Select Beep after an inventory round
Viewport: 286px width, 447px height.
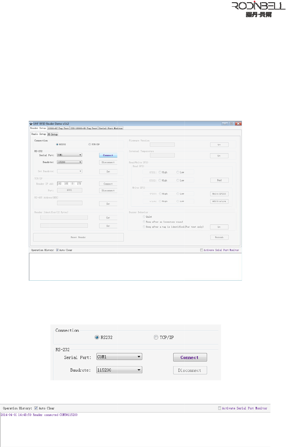[144, 222]
